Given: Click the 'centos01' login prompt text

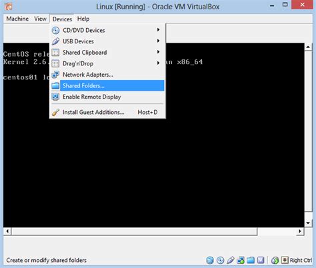Looking at the screenshot, I should pyautogui.click(x=20, y=77).
